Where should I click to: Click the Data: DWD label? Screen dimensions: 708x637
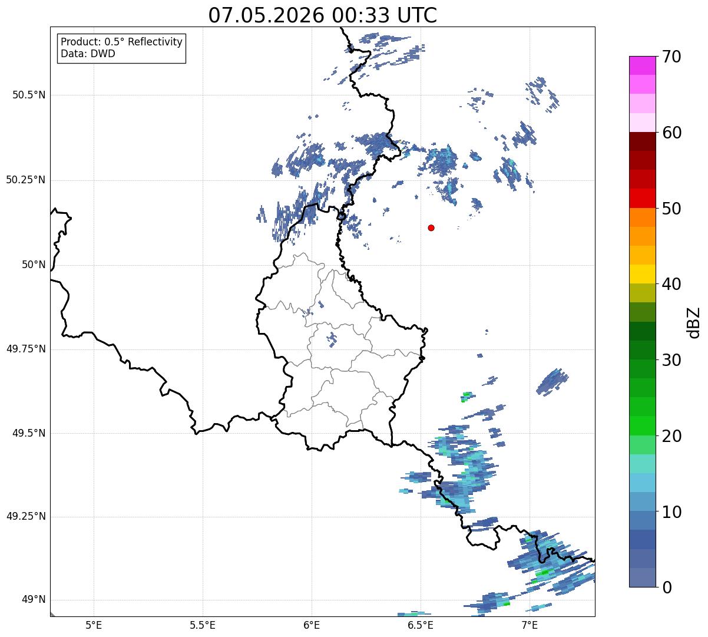[x=88, y=54]
